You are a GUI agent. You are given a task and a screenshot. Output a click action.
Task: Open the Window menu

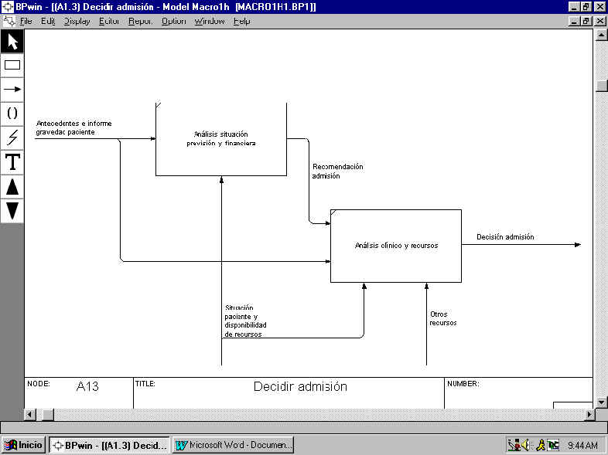210,21
